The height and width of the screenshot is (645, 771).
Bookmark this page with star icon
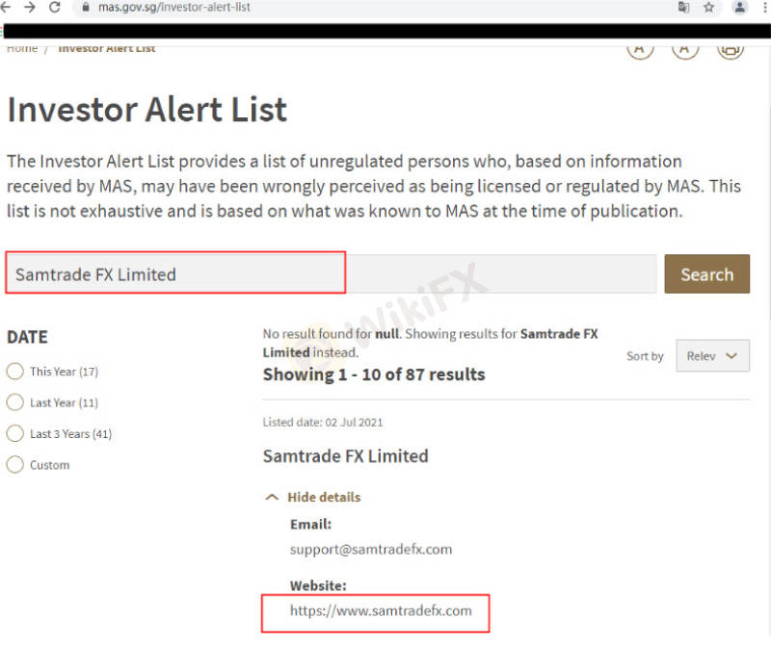pyautogui.click(x=708, y=7)
